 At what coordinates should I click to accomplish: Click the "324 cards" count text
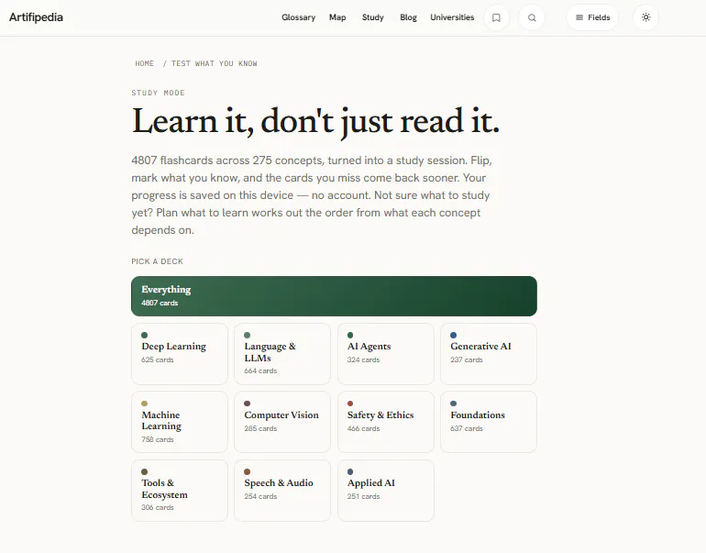pyautogui.click(x=363, y=359)
